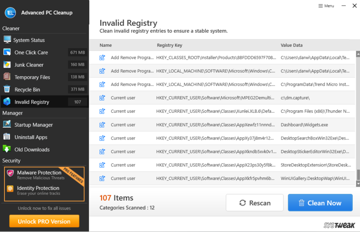Select the Junk Cleaner broom icon
The width and height of the screenshot is (360, 232).
click(x=7, y=65)
